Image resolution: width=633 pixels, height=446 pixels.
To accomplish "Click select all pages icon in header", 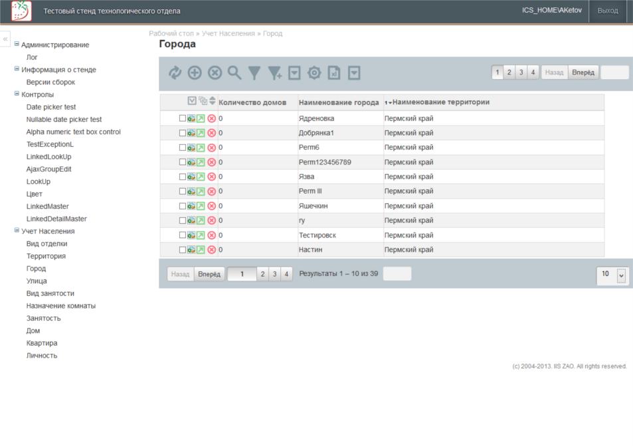I will tap(203, 101).
